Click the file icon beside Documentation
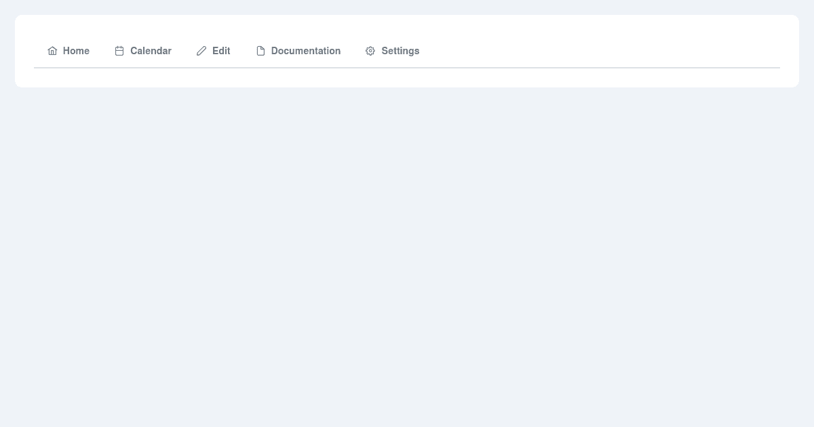The image size is (814, 427). click(260, 51)
